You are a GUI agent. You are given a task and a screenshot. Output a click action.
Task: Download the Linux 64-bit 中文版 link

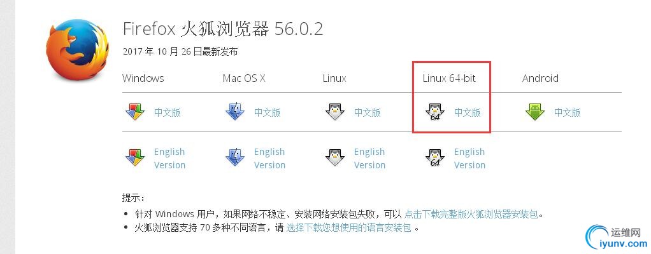click(468, 112)
